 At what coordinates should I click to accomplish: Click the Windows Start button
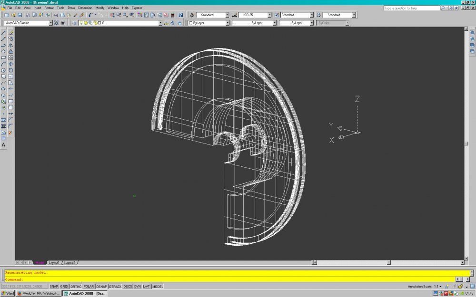click(7, 293)
